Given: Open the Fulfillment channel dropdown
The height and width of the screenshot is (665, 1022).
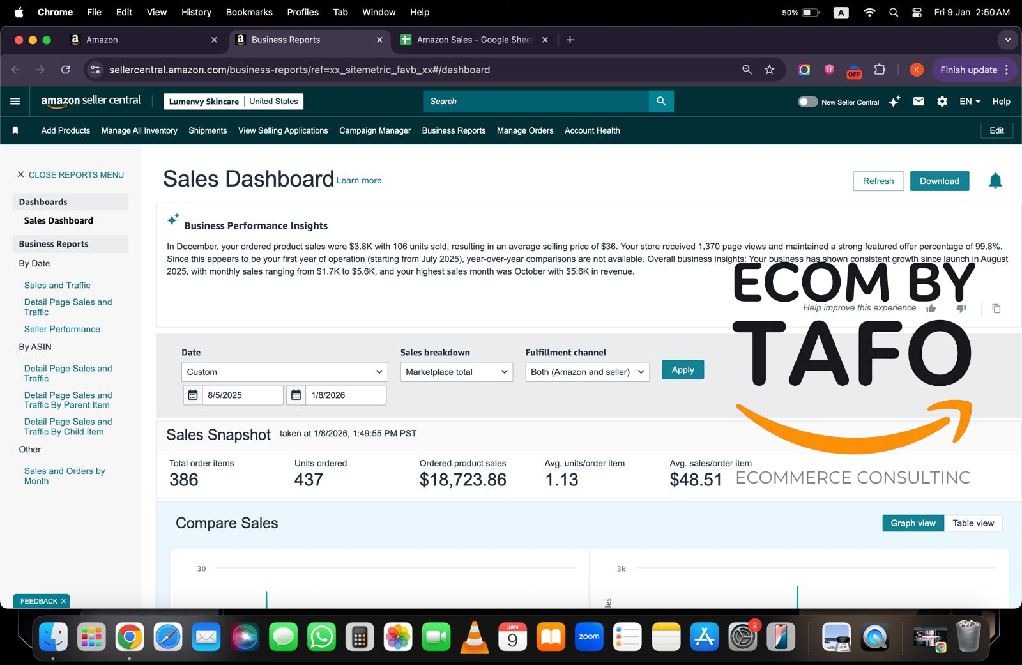Looking at the screenshot, I should point(587,372).
